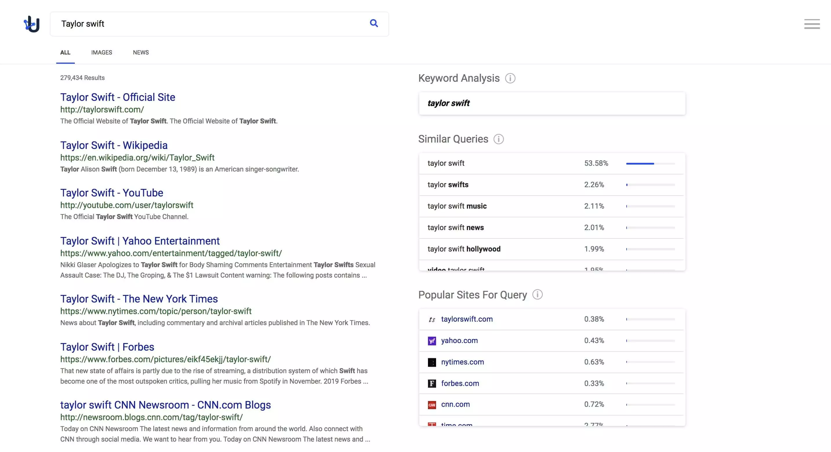The height and width of the screenshot is (452, 831).
Task: Open yahoo.com in Popular Sites
Action: point(459,341)
